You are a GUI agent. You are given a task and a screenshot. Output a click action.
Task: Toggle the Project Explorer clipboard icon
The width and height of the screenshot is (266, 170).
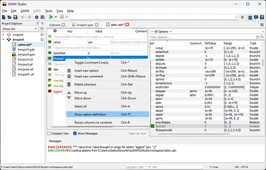click(250, 17)
